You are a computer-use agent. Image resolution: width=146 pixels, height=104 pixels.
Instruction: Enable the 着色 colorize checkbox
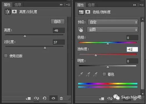click(x=104, y=74)
